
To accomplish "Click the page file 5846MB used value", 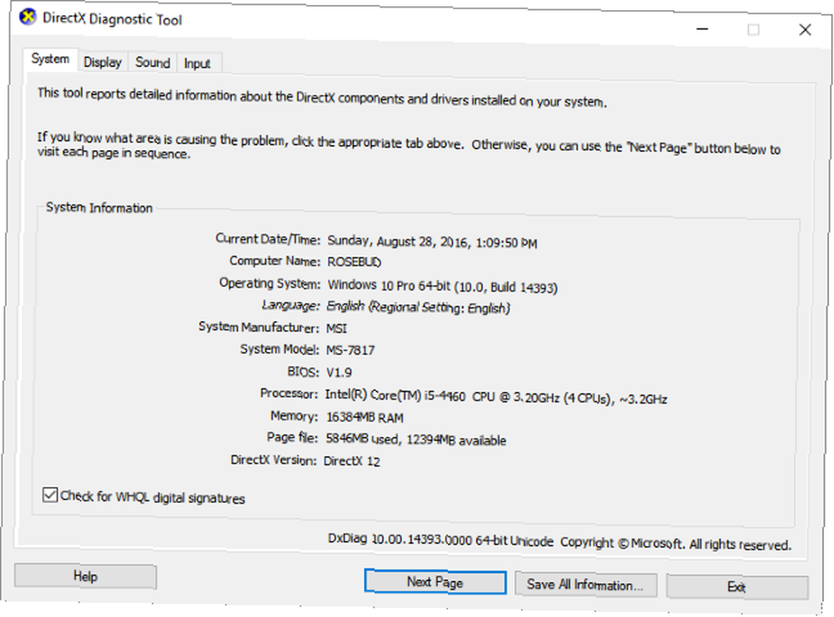I will pyautogui.click(x=415, y=439).
